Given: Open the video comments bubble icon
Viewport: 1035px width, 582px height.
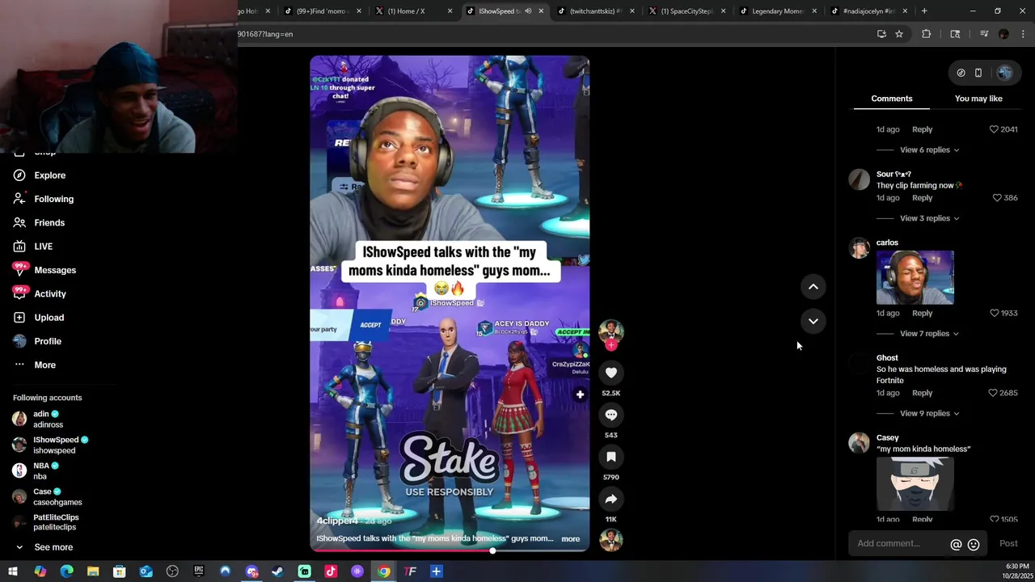Looking at the screenshot, I should click(610, 415).
